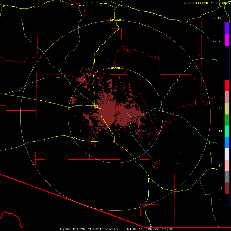Image resolution: width=231 pixels, height=231 pixels.
Task: Click the dark red BI swatch
Action: pyautogui.click(x=227, y=188)
